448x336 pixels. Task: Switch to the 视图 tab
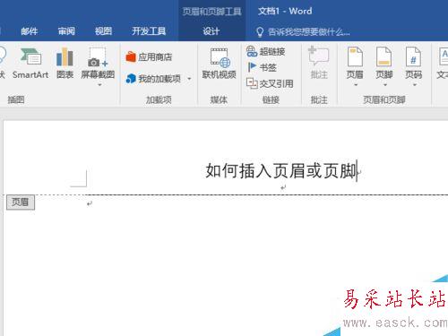coord(103,31)
